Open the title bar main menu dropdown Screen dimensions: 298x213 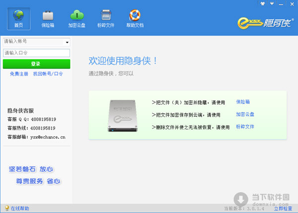click(272, 3)
